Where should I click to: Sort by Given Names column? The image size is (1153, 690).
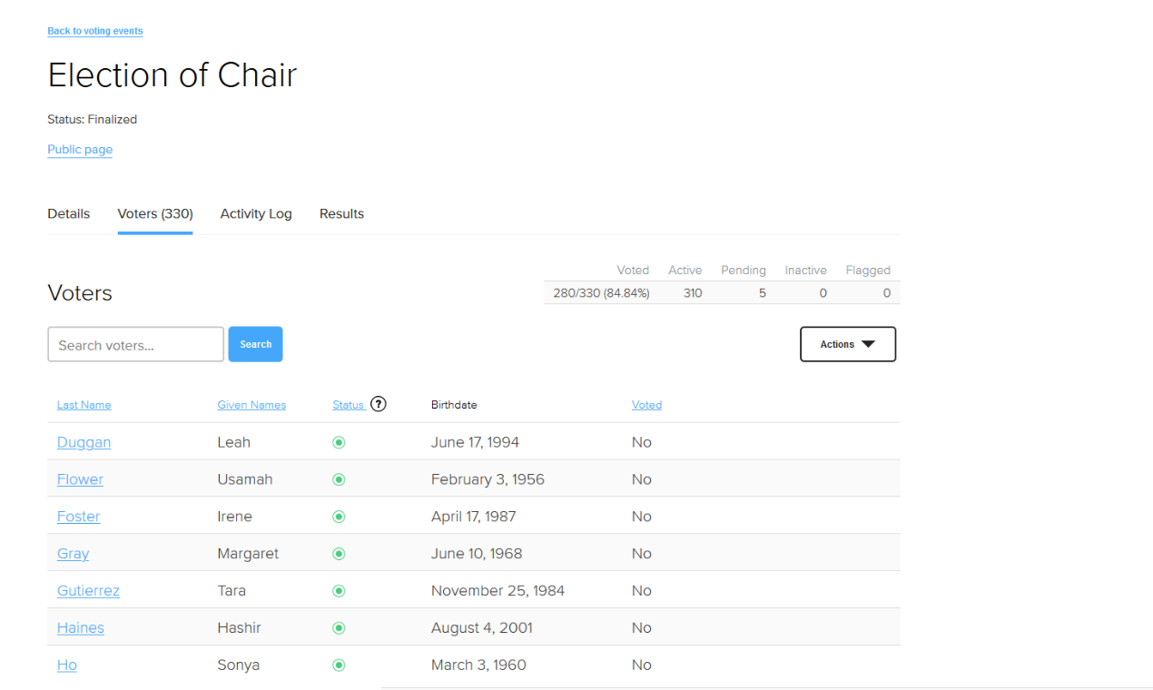[x=251, y=405]
